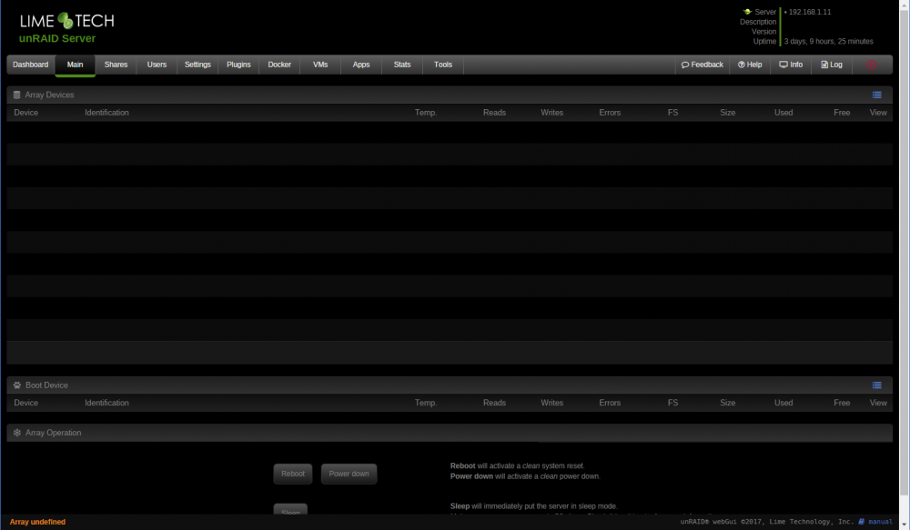Open the Help toggle
This screenshot has height=530, width=910.
pos(750,65)
